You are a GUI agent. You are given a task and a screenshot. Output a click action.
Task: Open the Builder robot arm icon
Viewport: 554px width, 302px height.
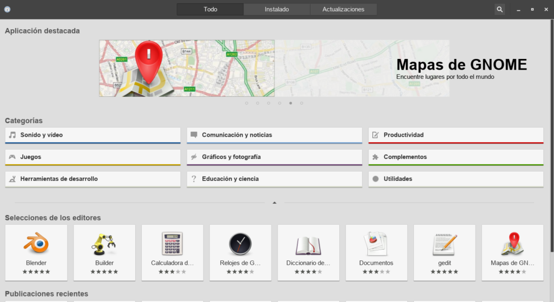tap(104, 244)
